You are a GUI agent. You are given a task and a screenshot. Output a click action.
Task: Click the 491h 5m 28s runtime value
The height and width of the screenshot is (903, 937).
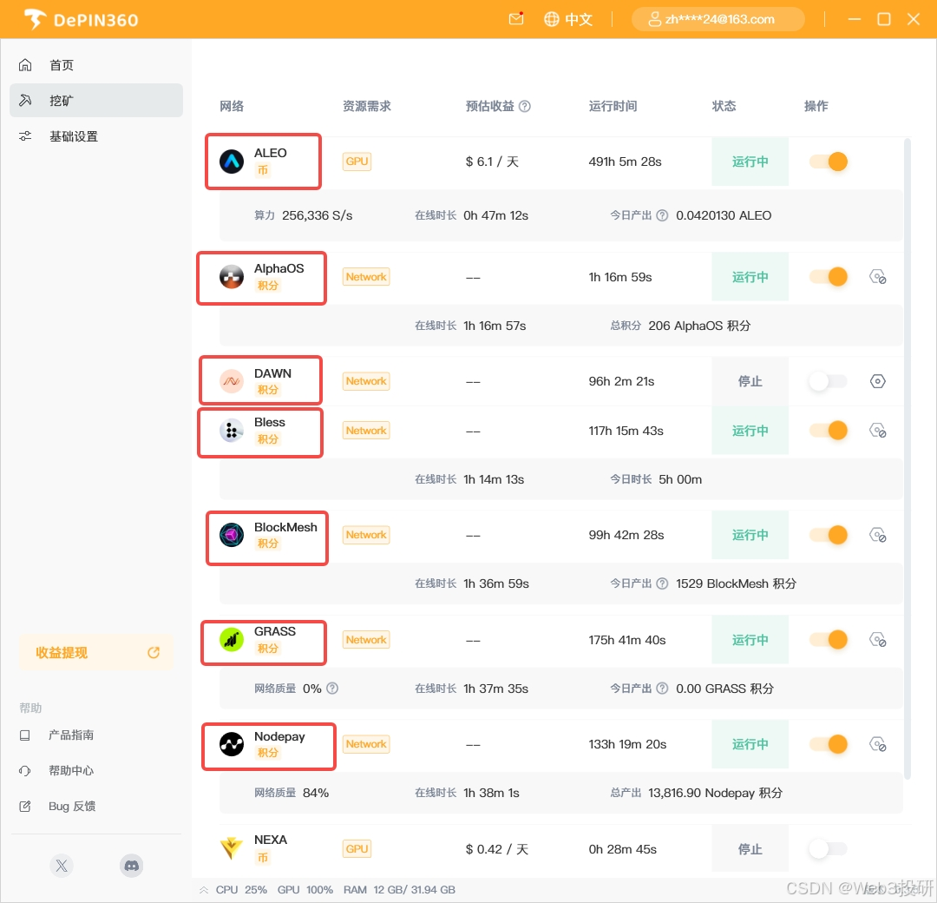pos(625,161)
